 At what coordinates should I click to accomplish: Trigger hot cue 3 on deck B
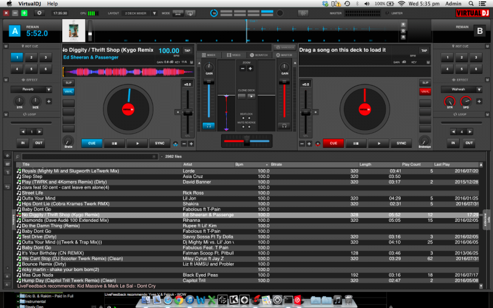(x=476, y=57)
